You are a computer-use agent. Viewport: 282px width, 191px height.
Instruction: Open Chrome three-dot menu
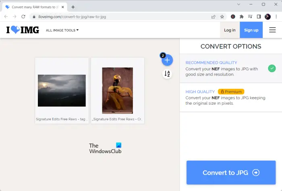pyautogui.click(x=276, y=17)
